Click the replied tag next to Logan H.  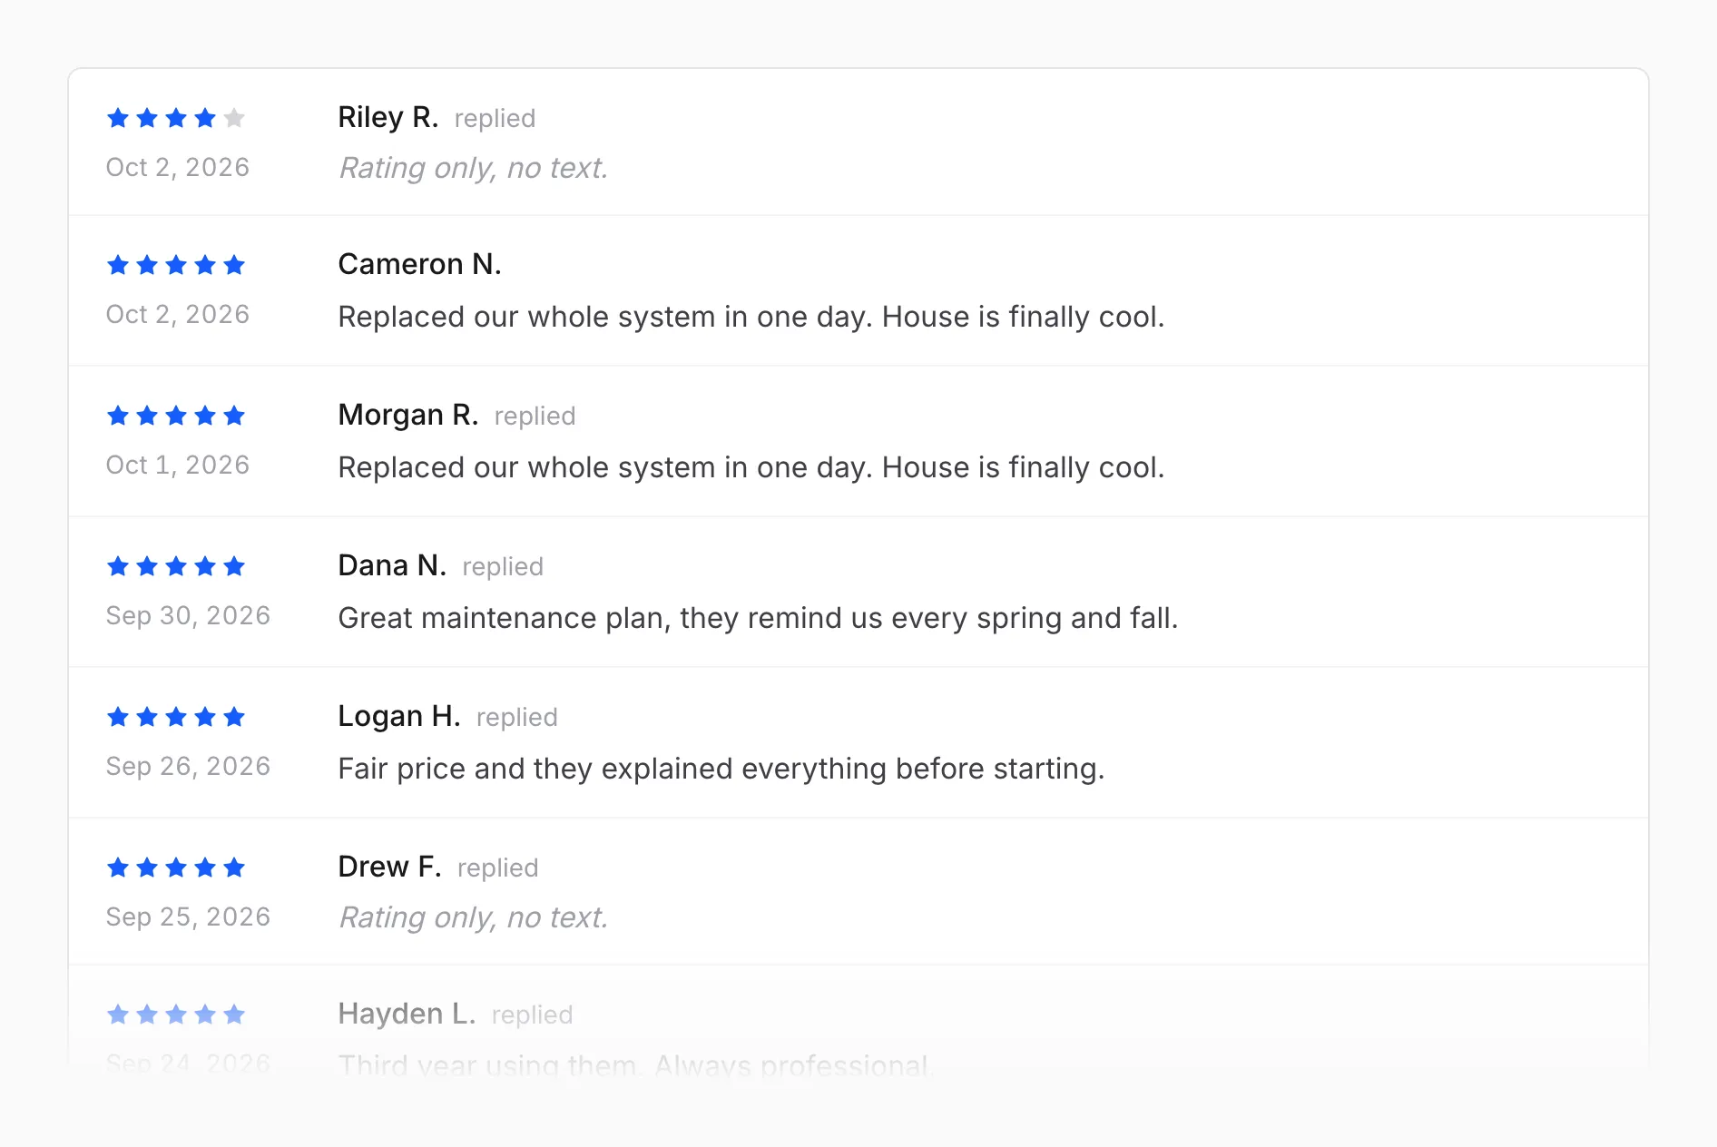tap(516, 718)
